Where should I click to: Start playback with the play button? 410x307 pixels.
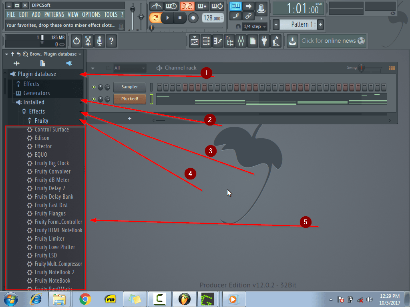[x=168, y=18]
